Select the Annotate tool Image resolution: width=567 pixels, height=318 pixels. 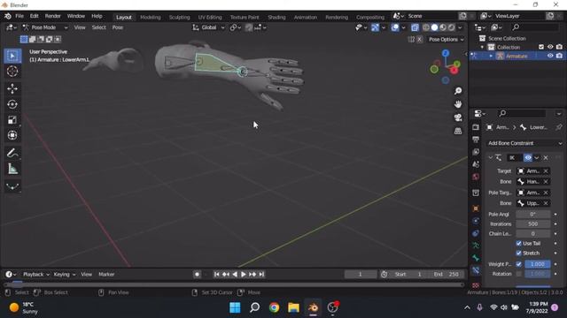(x=12, y=153)
